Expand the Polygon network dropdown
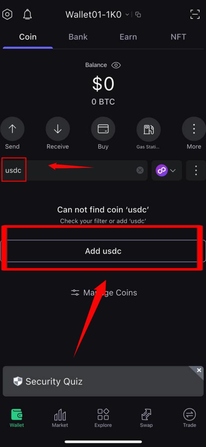Screen dimensions: 206x447 (167, 170)
